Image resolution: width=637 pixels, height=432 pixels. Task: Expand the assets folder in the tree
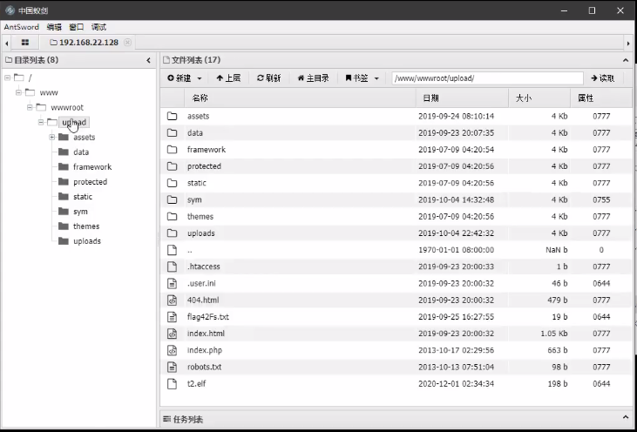pos(52,137)
